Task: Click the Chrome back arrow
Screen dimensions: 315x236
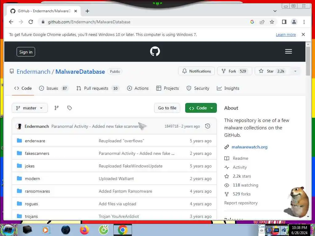Action: 11,22
